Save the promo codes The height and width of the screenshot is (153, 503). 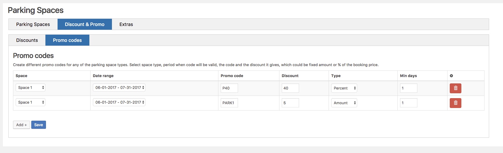[x=38, y=125]
